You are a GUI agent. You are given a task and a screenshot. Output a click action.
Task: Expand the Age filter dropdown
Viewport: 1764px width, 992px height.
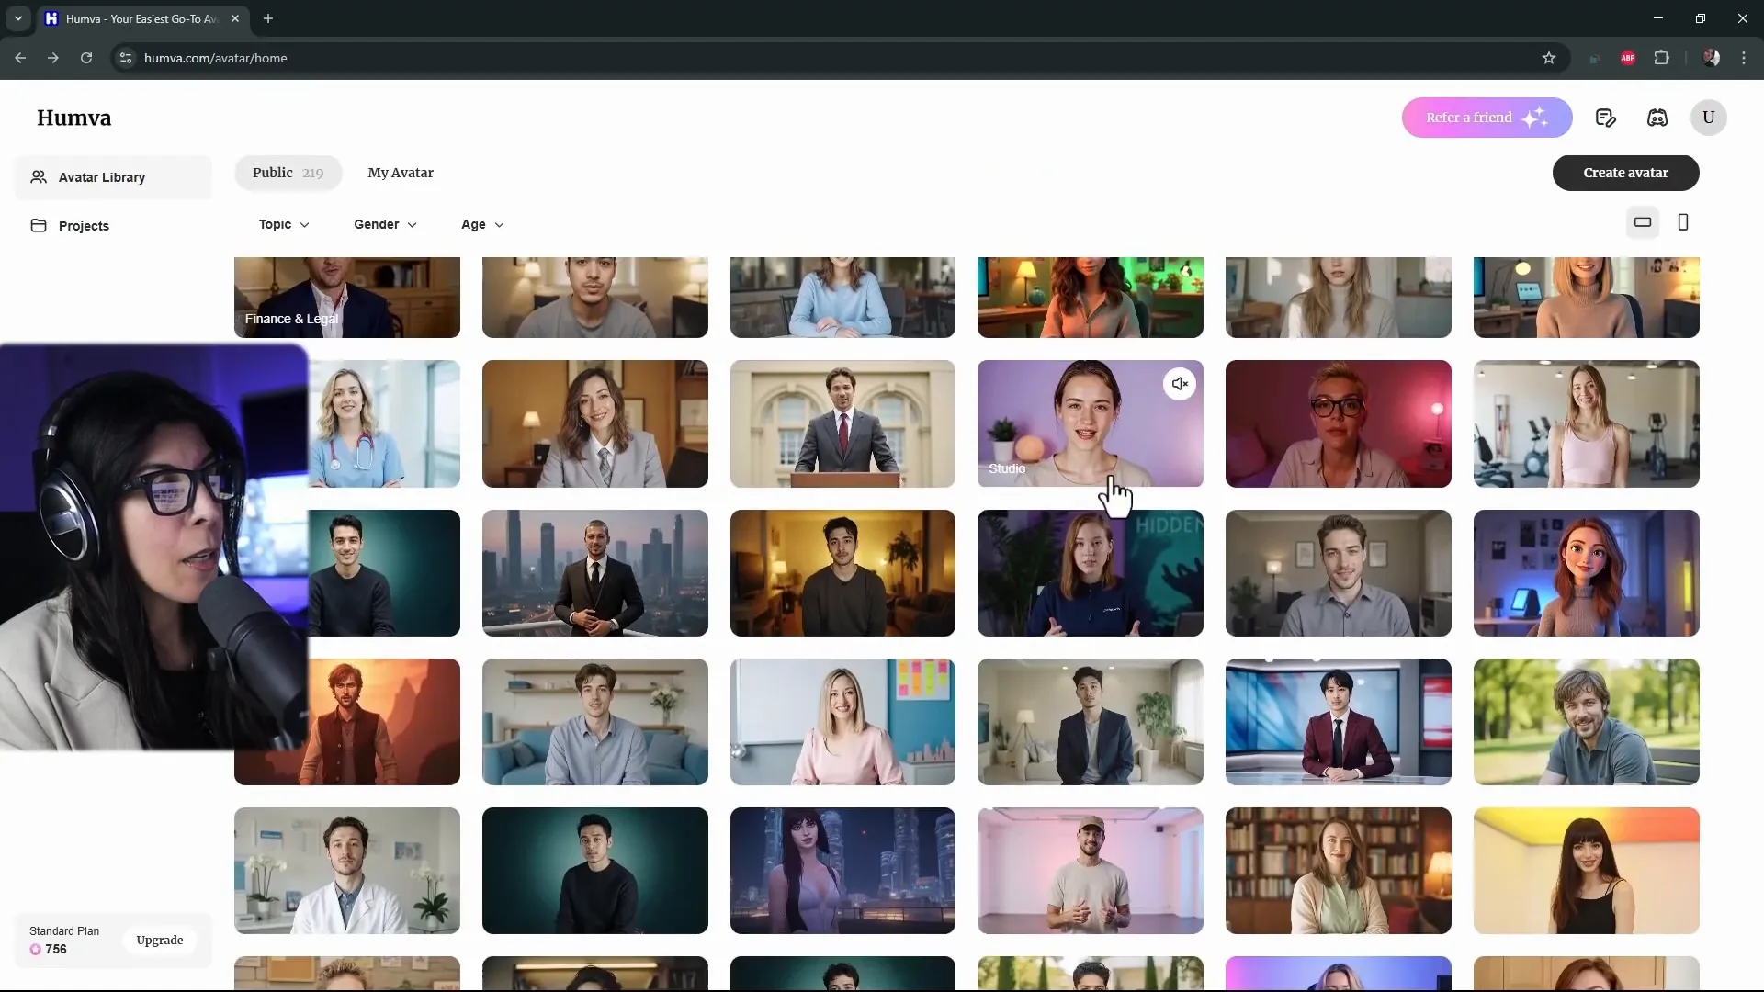(482, 224)
